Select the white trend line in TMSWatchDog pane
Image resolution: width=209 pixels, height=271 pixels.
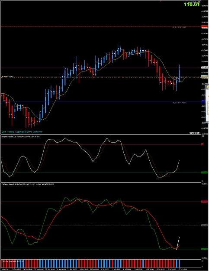click(178, 243)
